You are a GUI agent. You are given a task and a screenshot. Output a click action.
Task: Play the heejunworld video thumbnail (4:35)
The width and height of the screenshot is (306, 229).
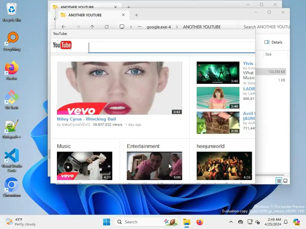click(x=224, y=166)
